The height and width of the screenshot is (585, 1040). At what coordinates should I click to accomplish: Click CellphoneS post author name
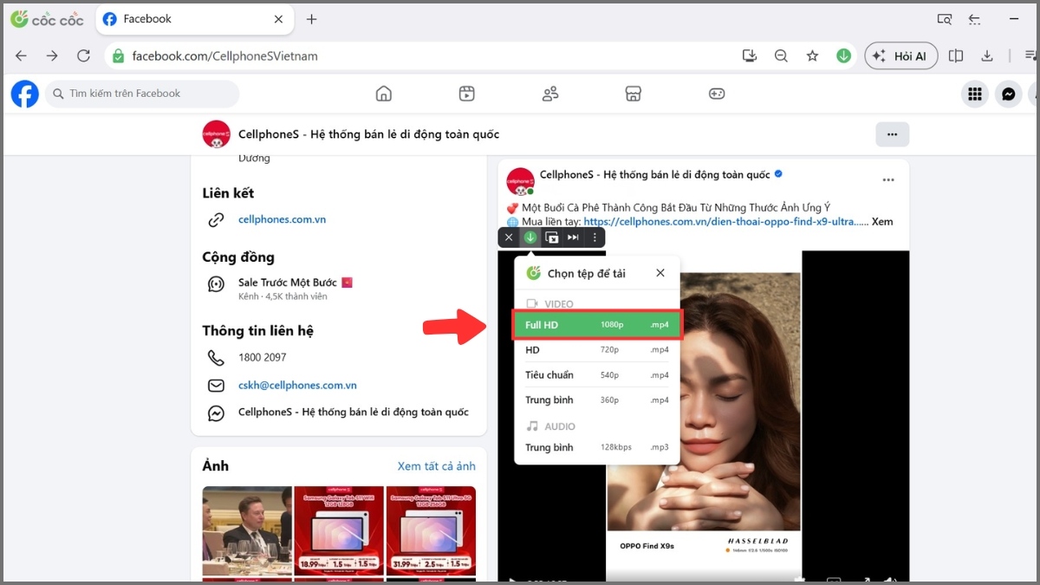point(654,174)
